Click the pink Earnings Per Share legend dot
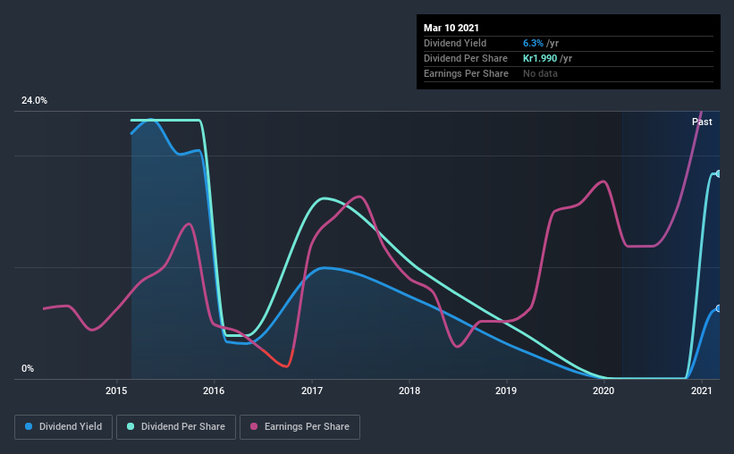This screenshot has width=734, height=454. [254, 426]
